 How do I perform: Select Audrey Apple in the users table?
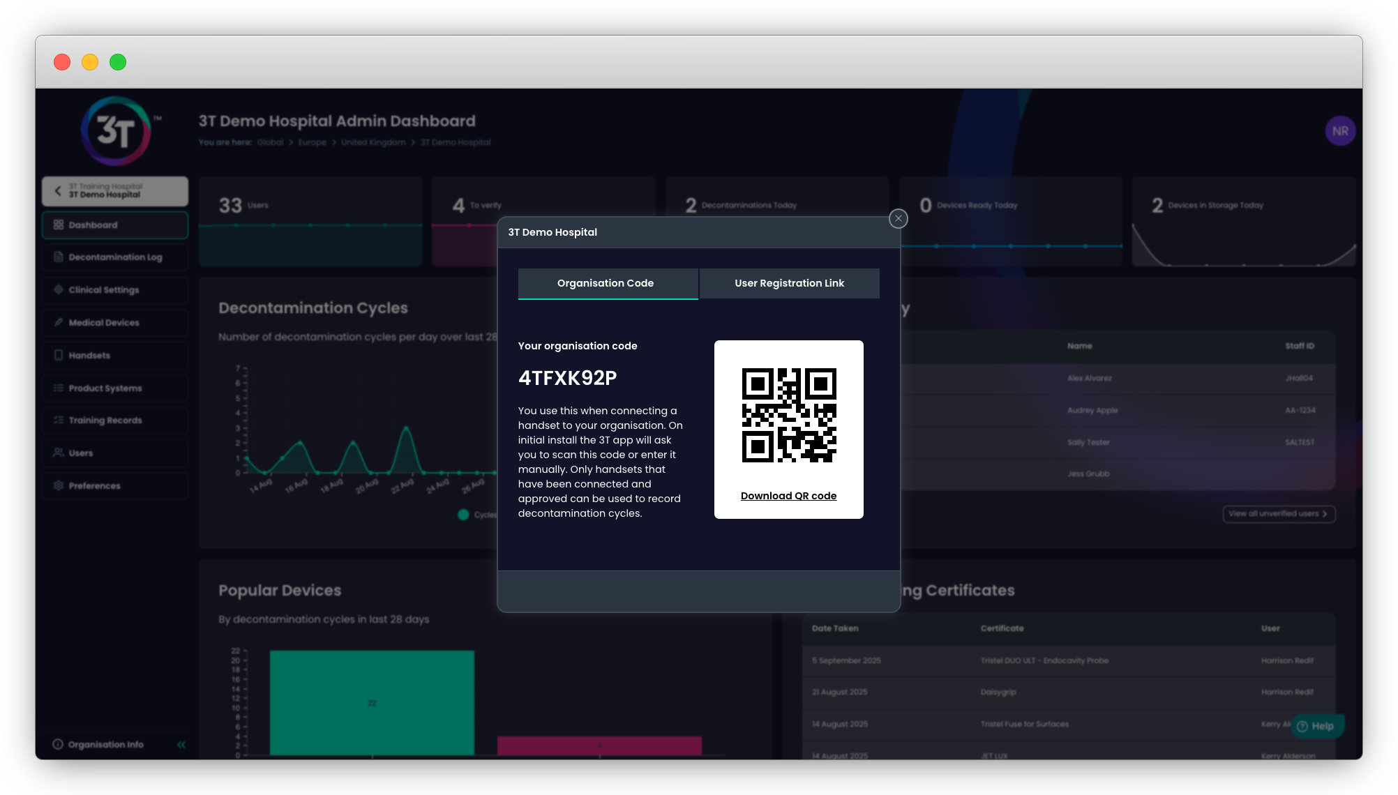coord(1092,411)
